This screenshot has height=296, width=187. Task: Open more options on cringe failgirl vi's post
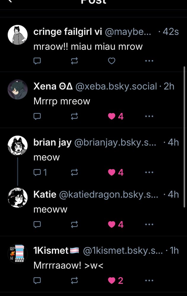(x=149, y=61)
